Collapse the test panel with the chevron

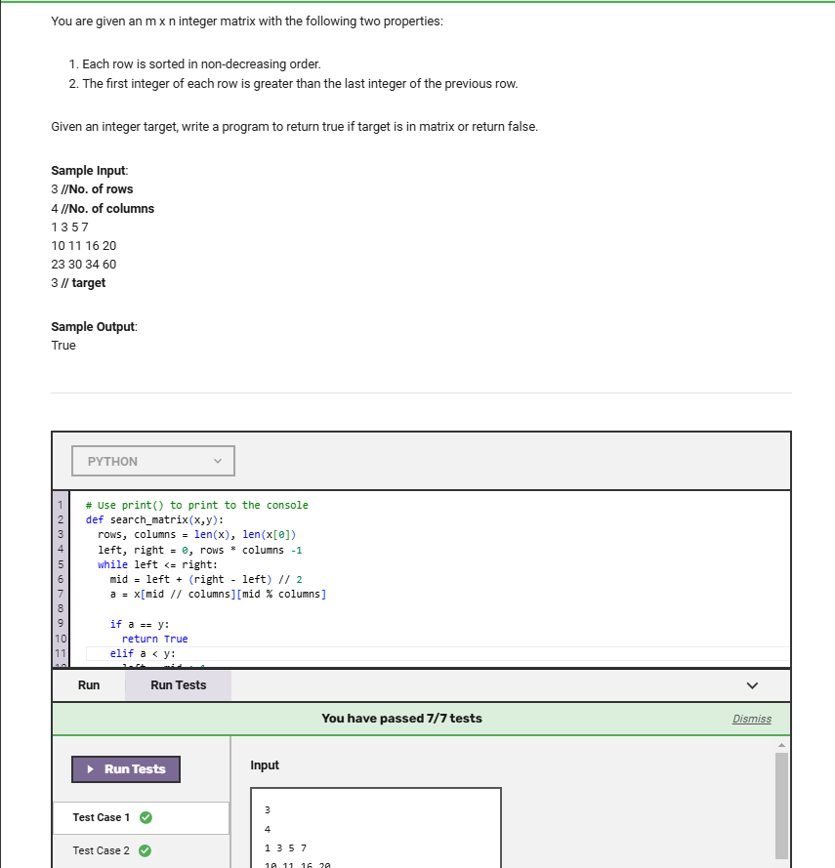752,685
